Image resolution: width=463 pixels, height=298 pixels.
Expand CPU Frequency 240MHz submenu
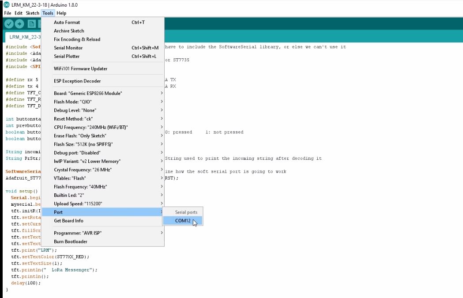click(x=102, y=127)
